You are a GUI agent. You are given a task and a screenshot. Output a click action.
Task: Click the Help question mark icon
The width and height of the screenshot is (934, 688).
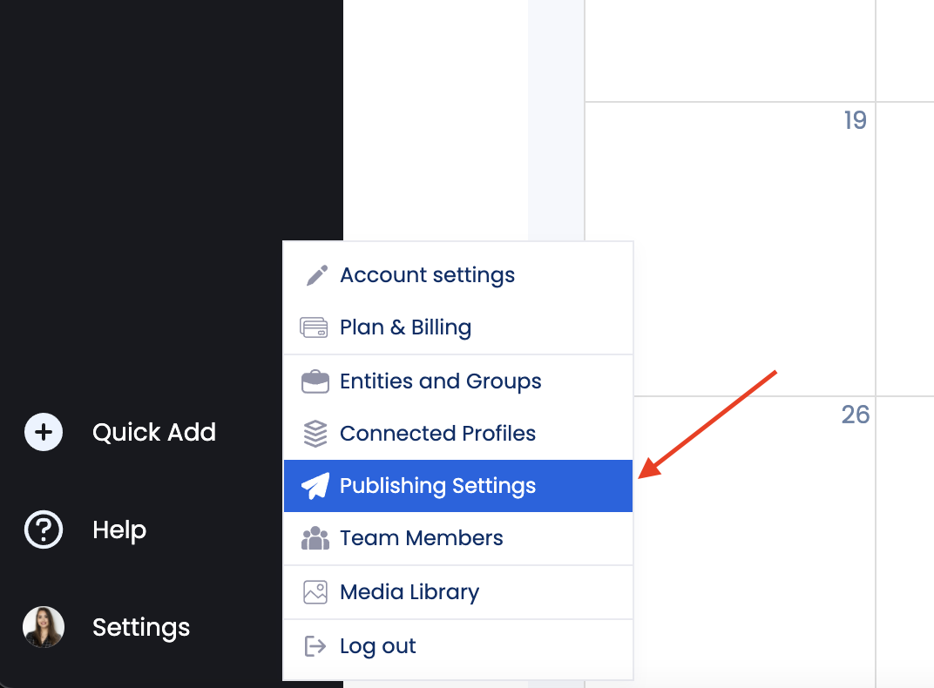coord(44,529)
